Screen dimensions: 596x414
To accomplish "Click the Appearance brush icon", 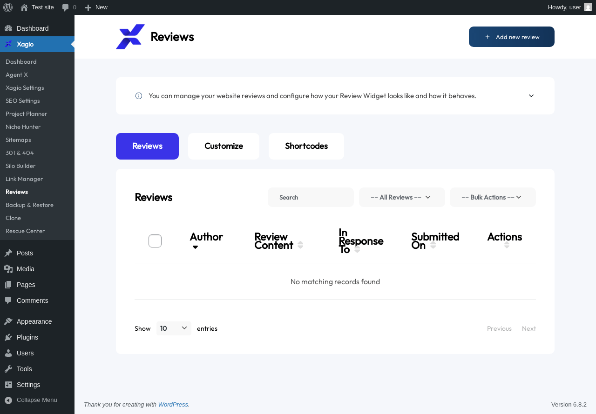I will click(x=8, y=321).
